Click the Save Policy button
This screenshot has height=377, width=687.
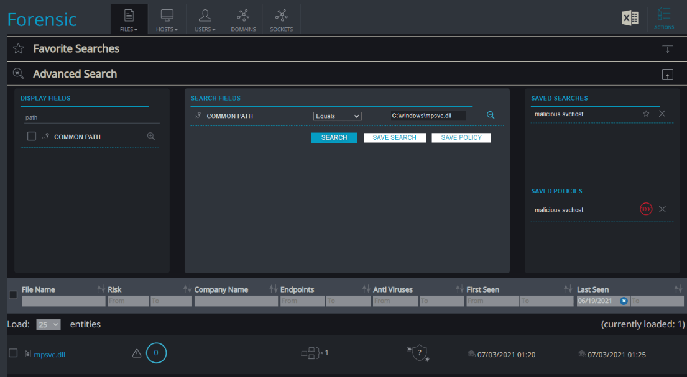(461, 137)
